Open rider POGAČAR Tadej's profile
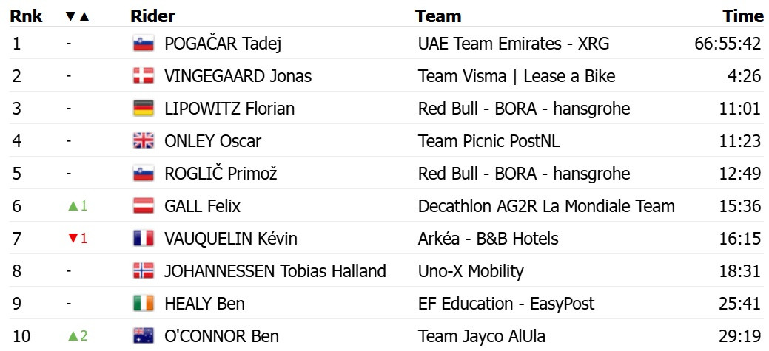The height and width of the screenshot is (351, 769). (223, 44)
